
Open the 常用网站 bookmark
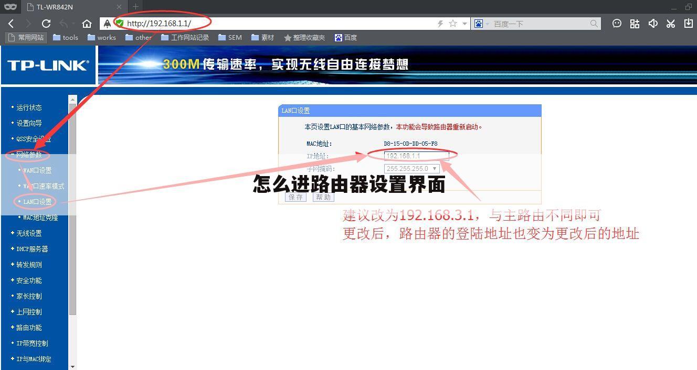tap(26, 38)
